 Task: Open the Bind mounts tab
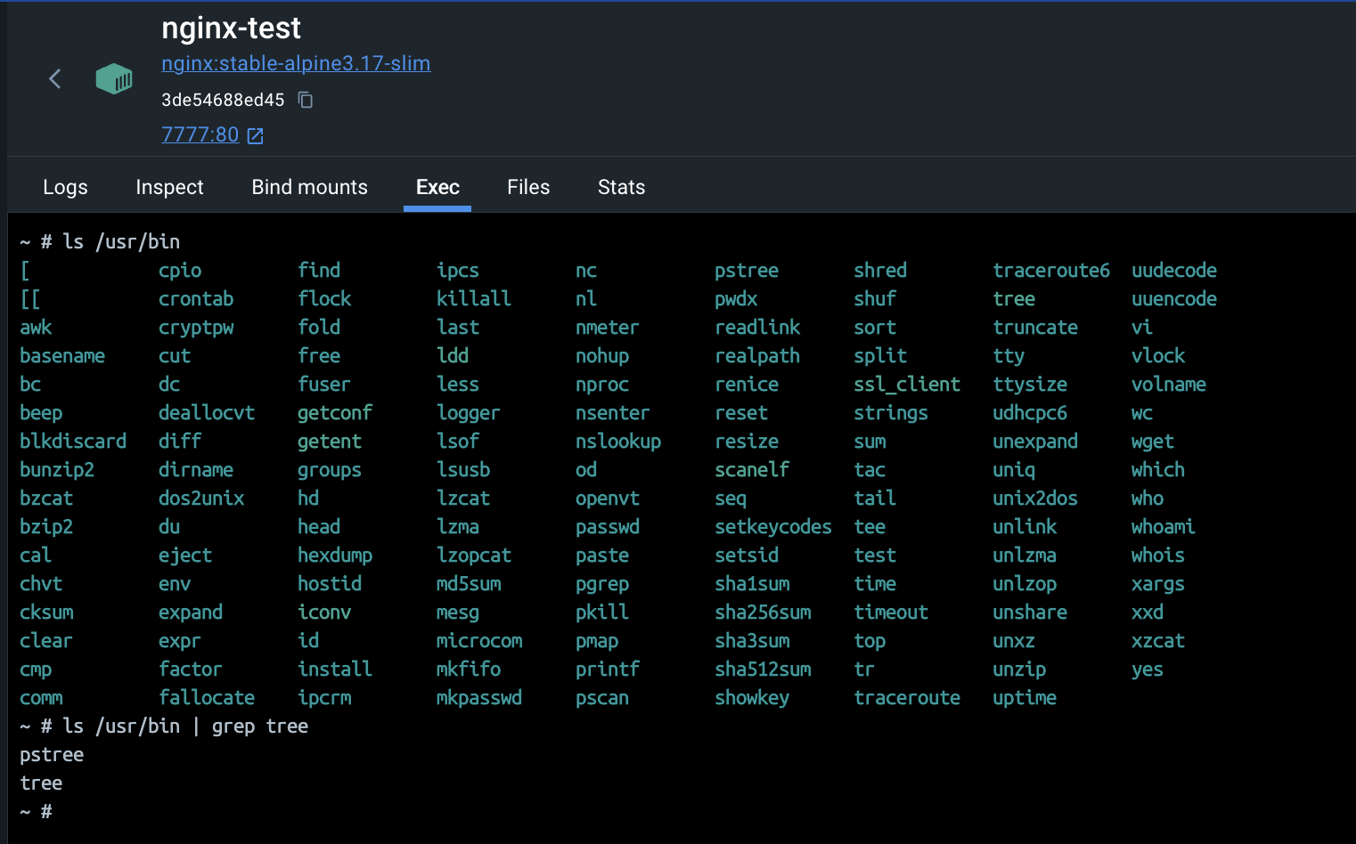(309, 187)
